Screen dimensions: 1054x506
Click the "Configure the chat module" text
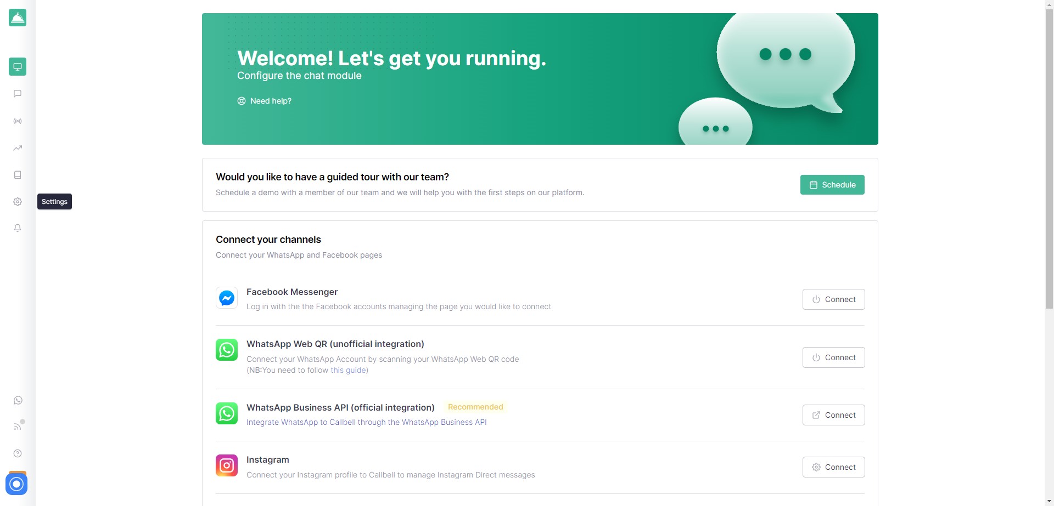click(299, 76)
